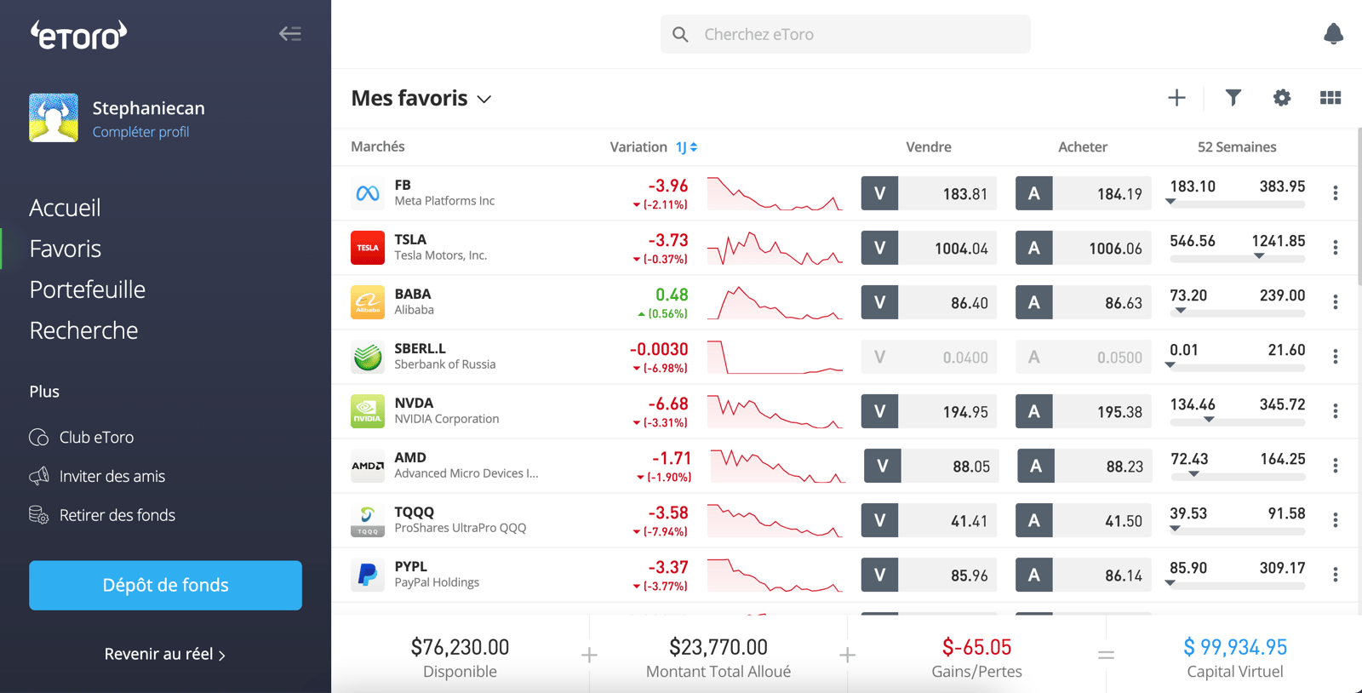This screenshot has height=693, width=1362.
Task: Click Inviter des amis
Action: coord(112,477)
